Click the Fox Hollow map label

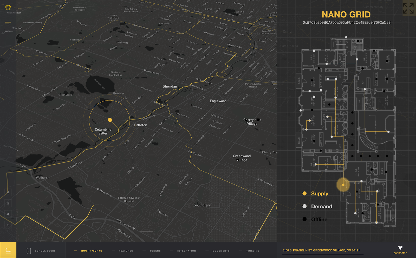tap(75, 40)
